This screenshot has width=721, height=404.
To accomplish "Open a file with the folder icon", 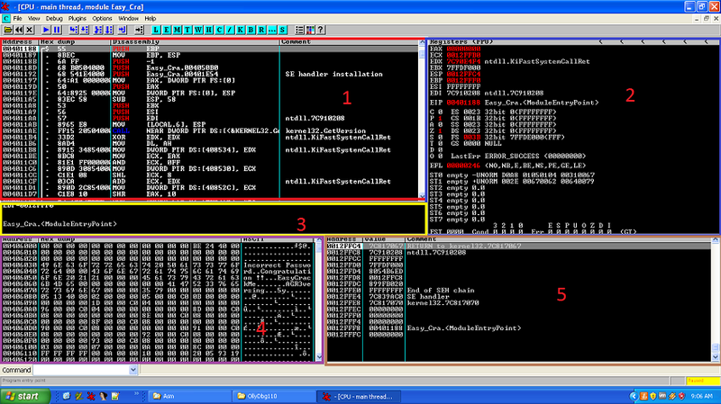I will tap(8, 30).
